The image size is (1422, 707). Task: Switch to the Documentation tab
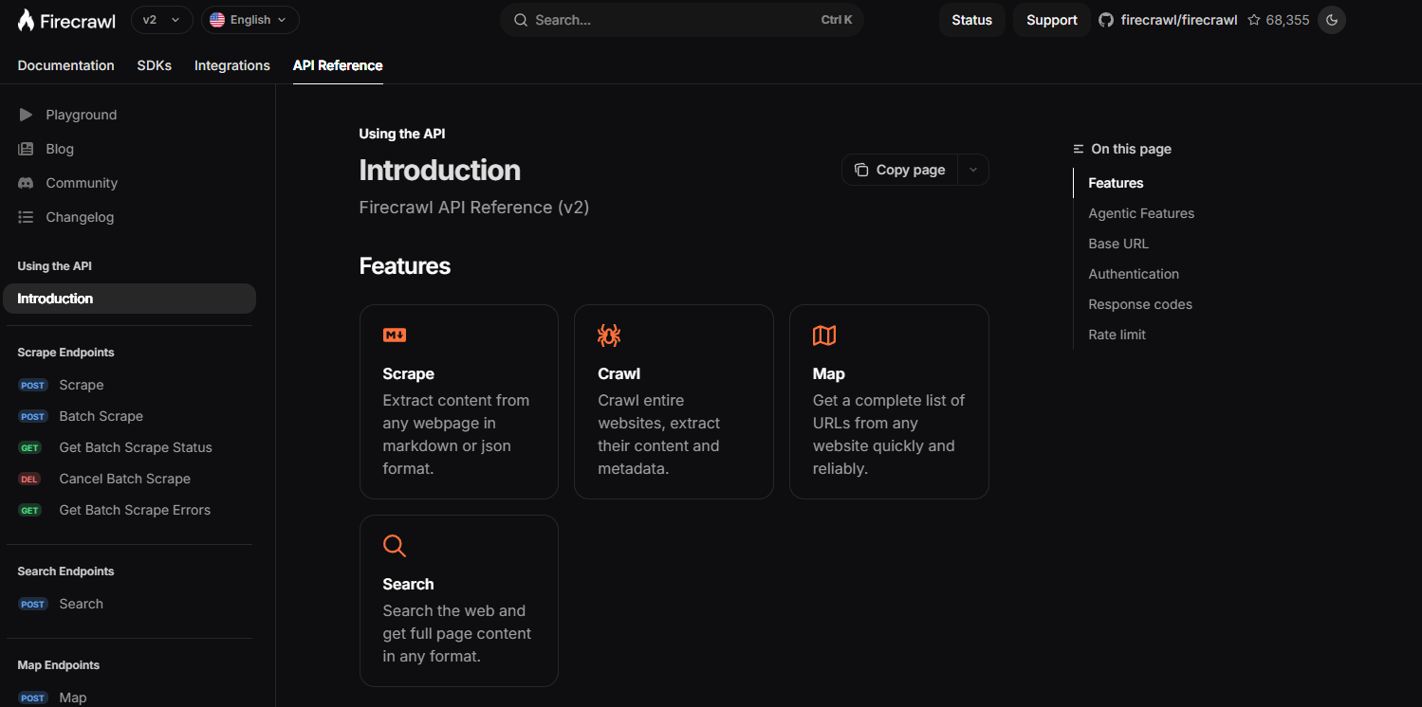coord(65,65)
